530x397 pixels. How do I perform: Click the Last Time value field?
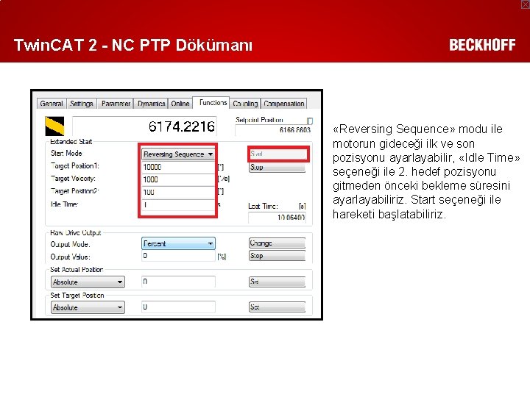pos(278,218)
